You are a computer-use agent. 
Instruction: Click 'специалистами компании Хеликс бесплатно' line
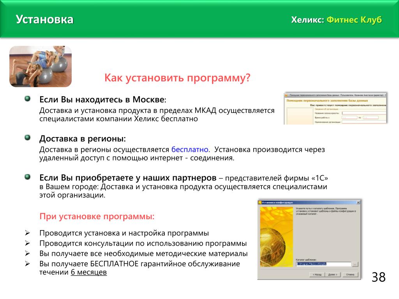[118, 119]
